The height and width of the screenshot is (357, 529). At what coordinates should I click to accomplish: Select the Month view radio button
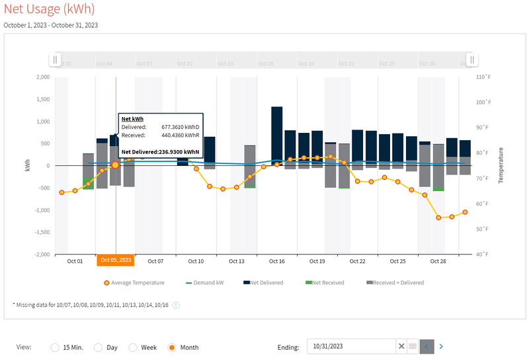(172, 347)
